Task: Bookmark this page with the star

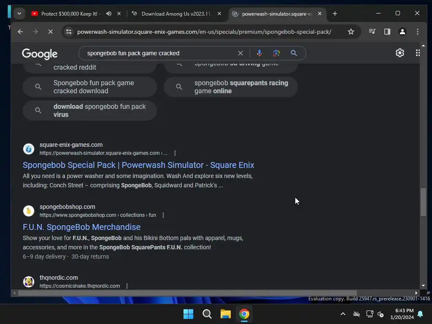Action: tap(351, 32)
